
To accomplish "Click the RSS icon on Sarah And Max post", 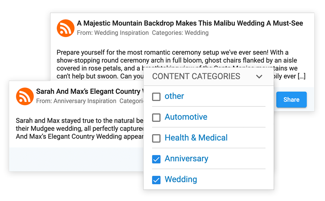I will (x=25, y=96).
